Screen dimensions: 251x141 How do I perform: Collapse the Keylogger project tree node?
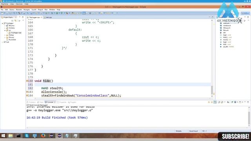pyautogui.click(x=3, y=23)
